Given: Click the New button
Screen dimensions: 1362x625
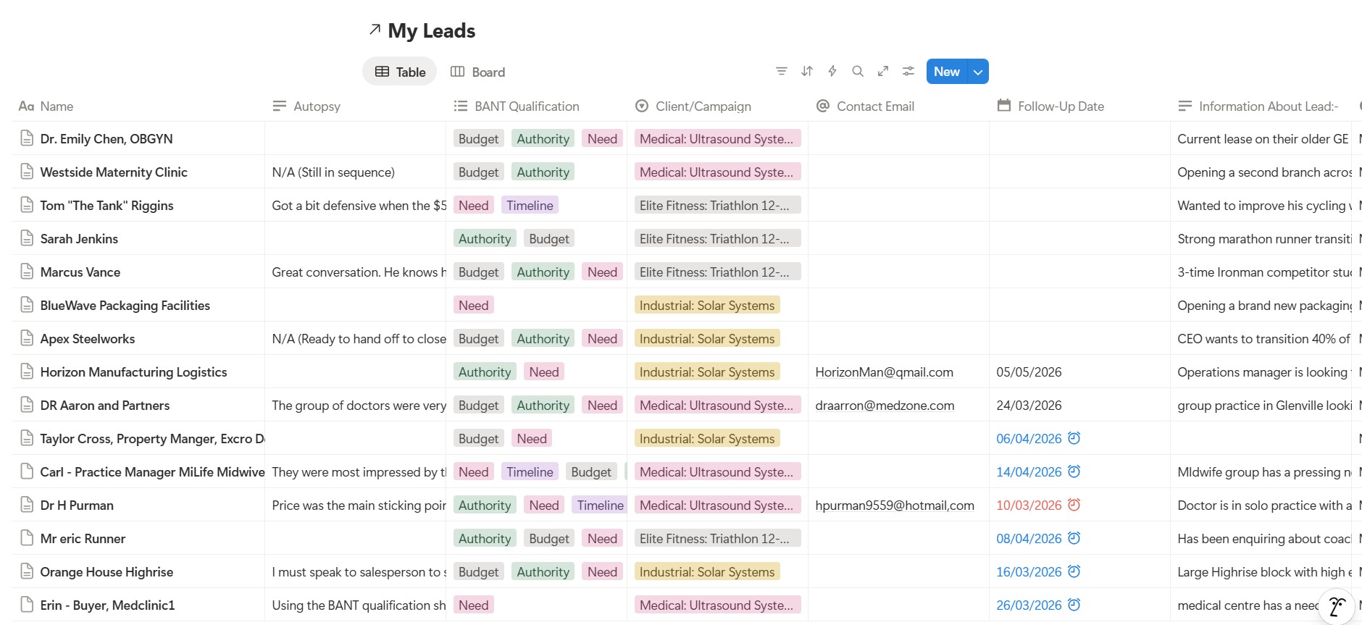Looking at the screenshot, I should 947,72.
